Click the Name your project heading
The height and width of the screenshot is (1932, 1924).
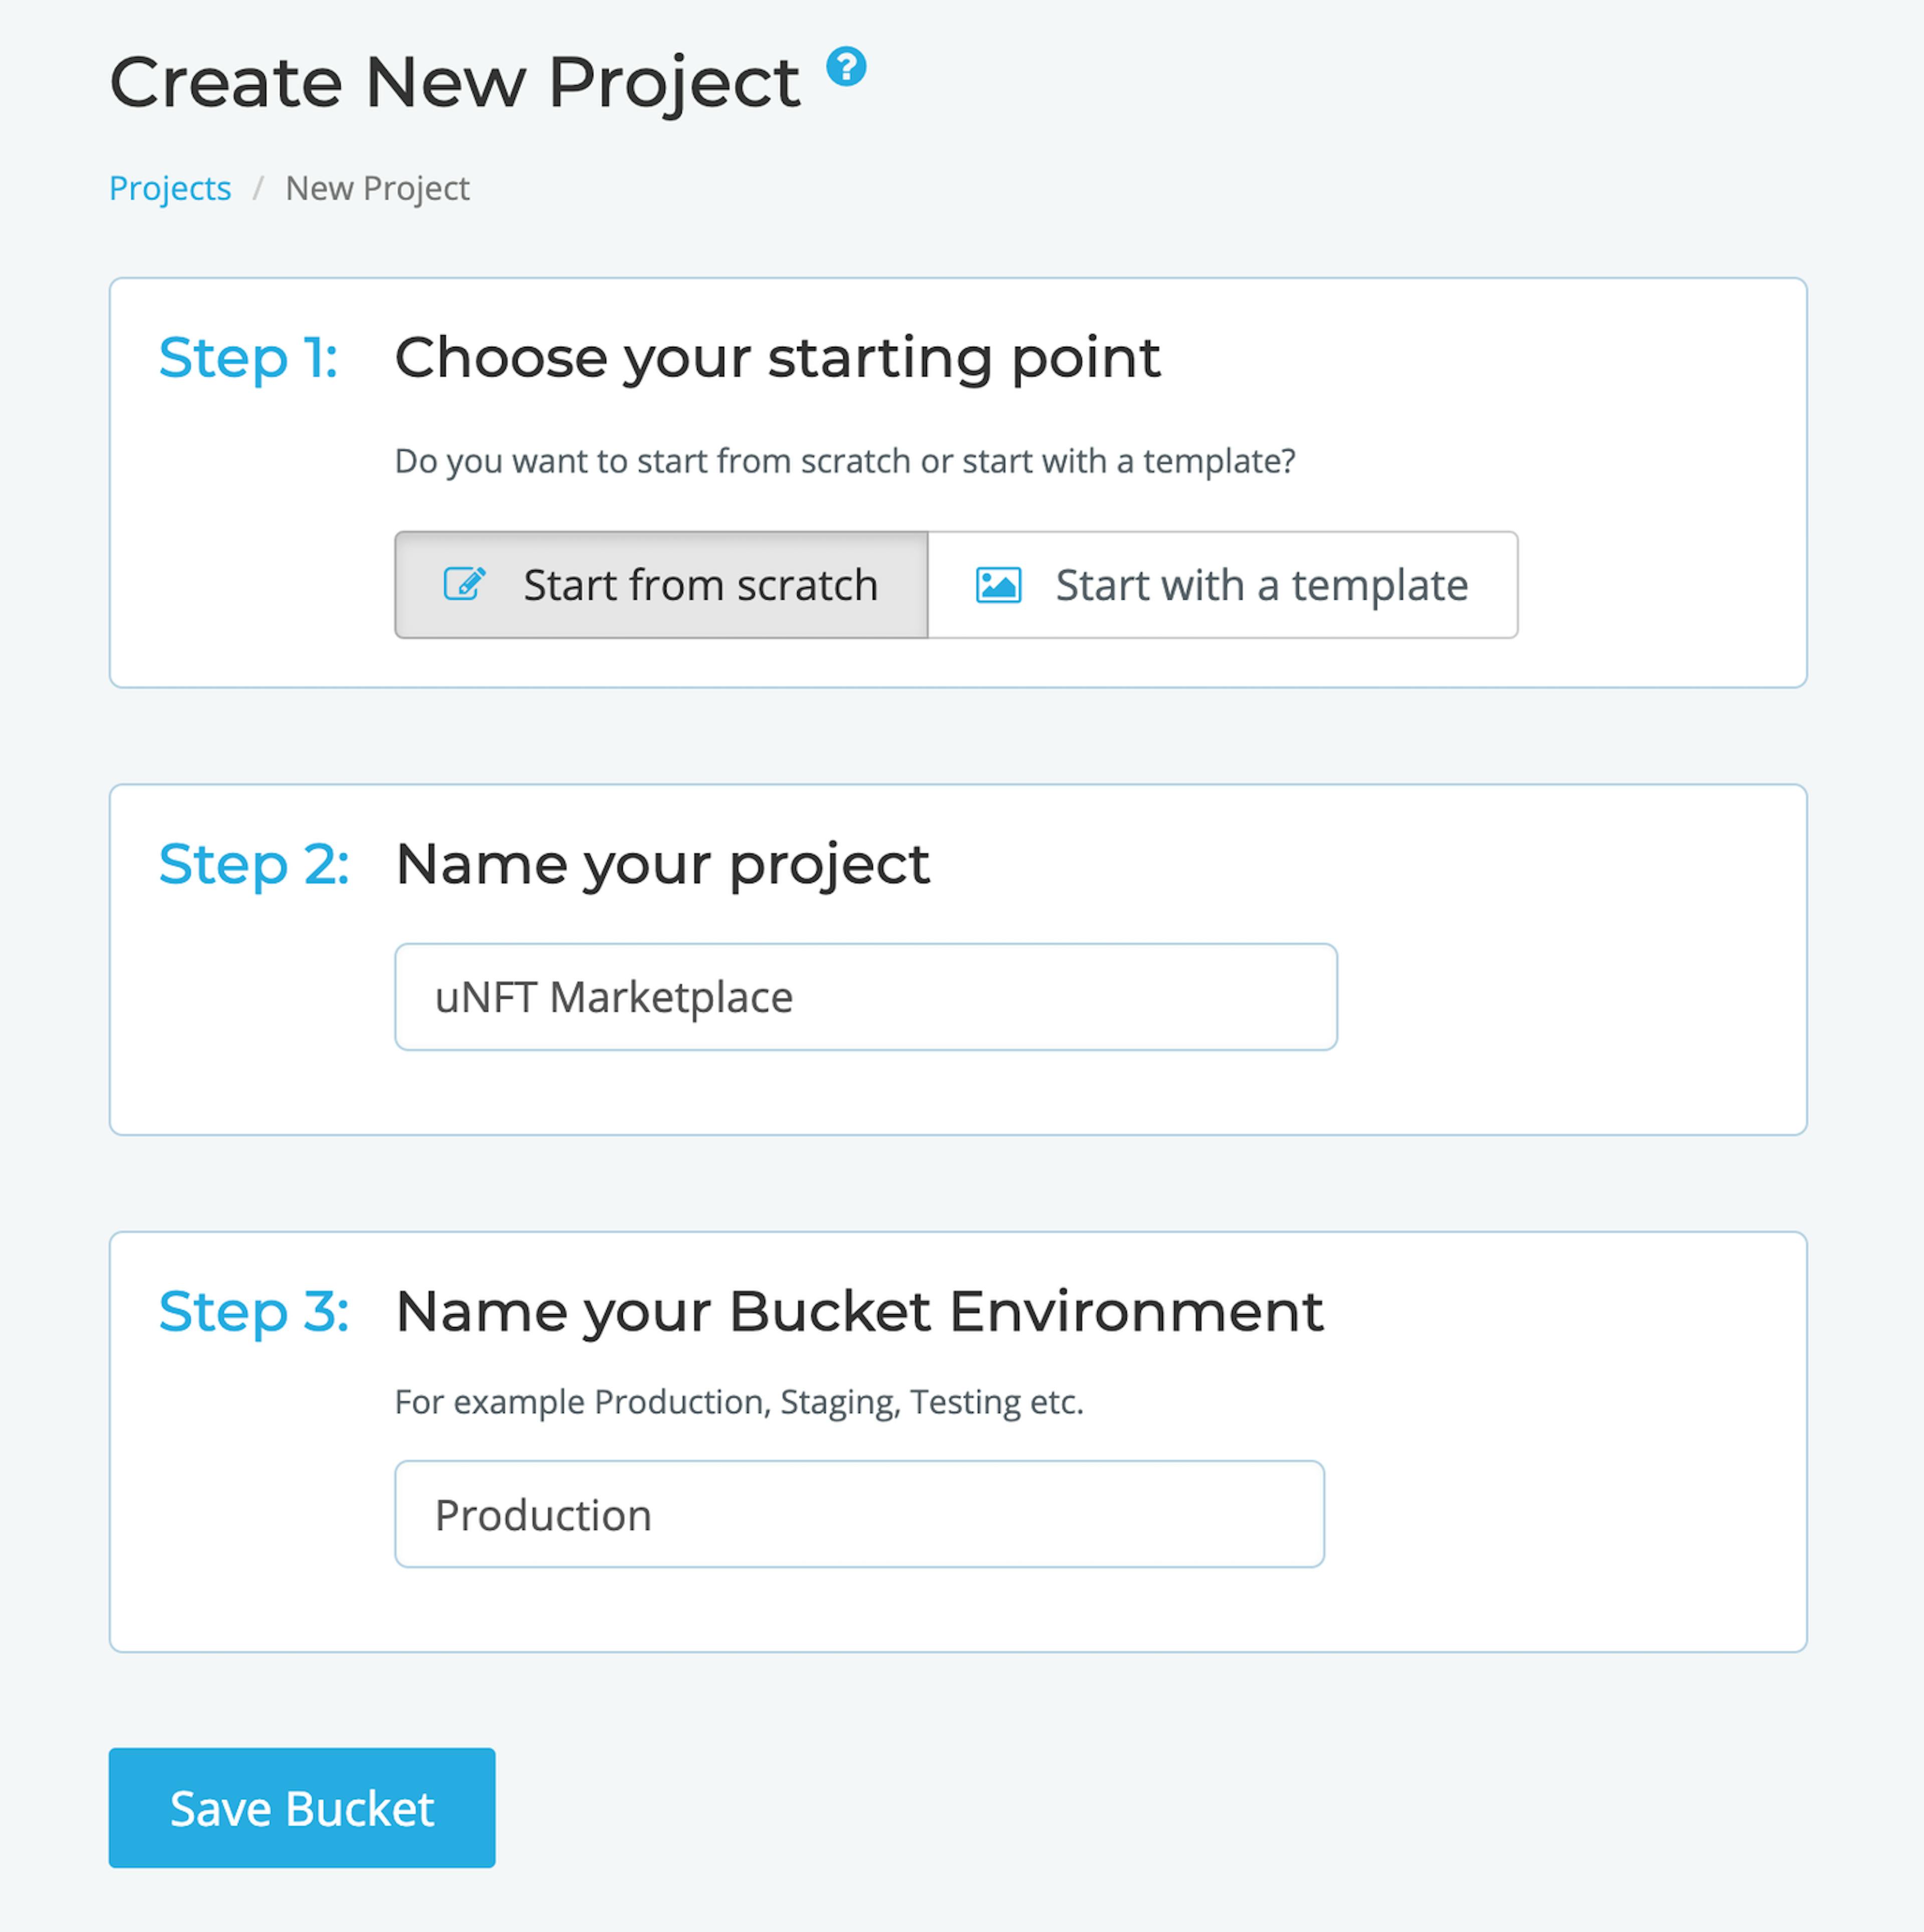(x=663, y=865)
